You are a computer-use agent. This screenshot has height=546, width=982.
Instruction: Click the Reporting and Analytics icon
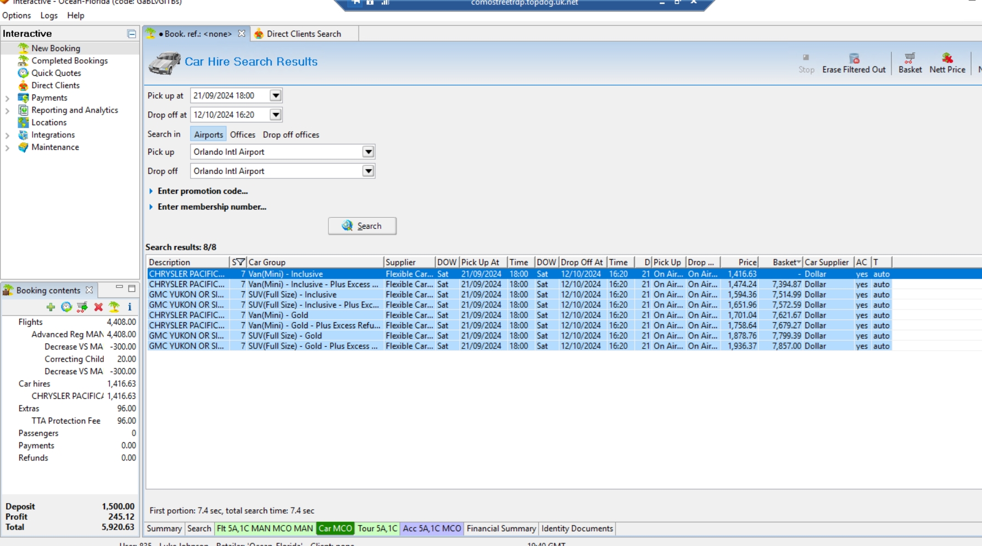tap(23, 110)
